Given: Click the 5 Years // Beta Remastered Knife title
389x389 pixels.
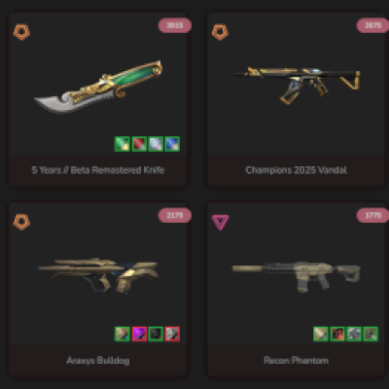Looking at the screenshot, I should point(98,170).
